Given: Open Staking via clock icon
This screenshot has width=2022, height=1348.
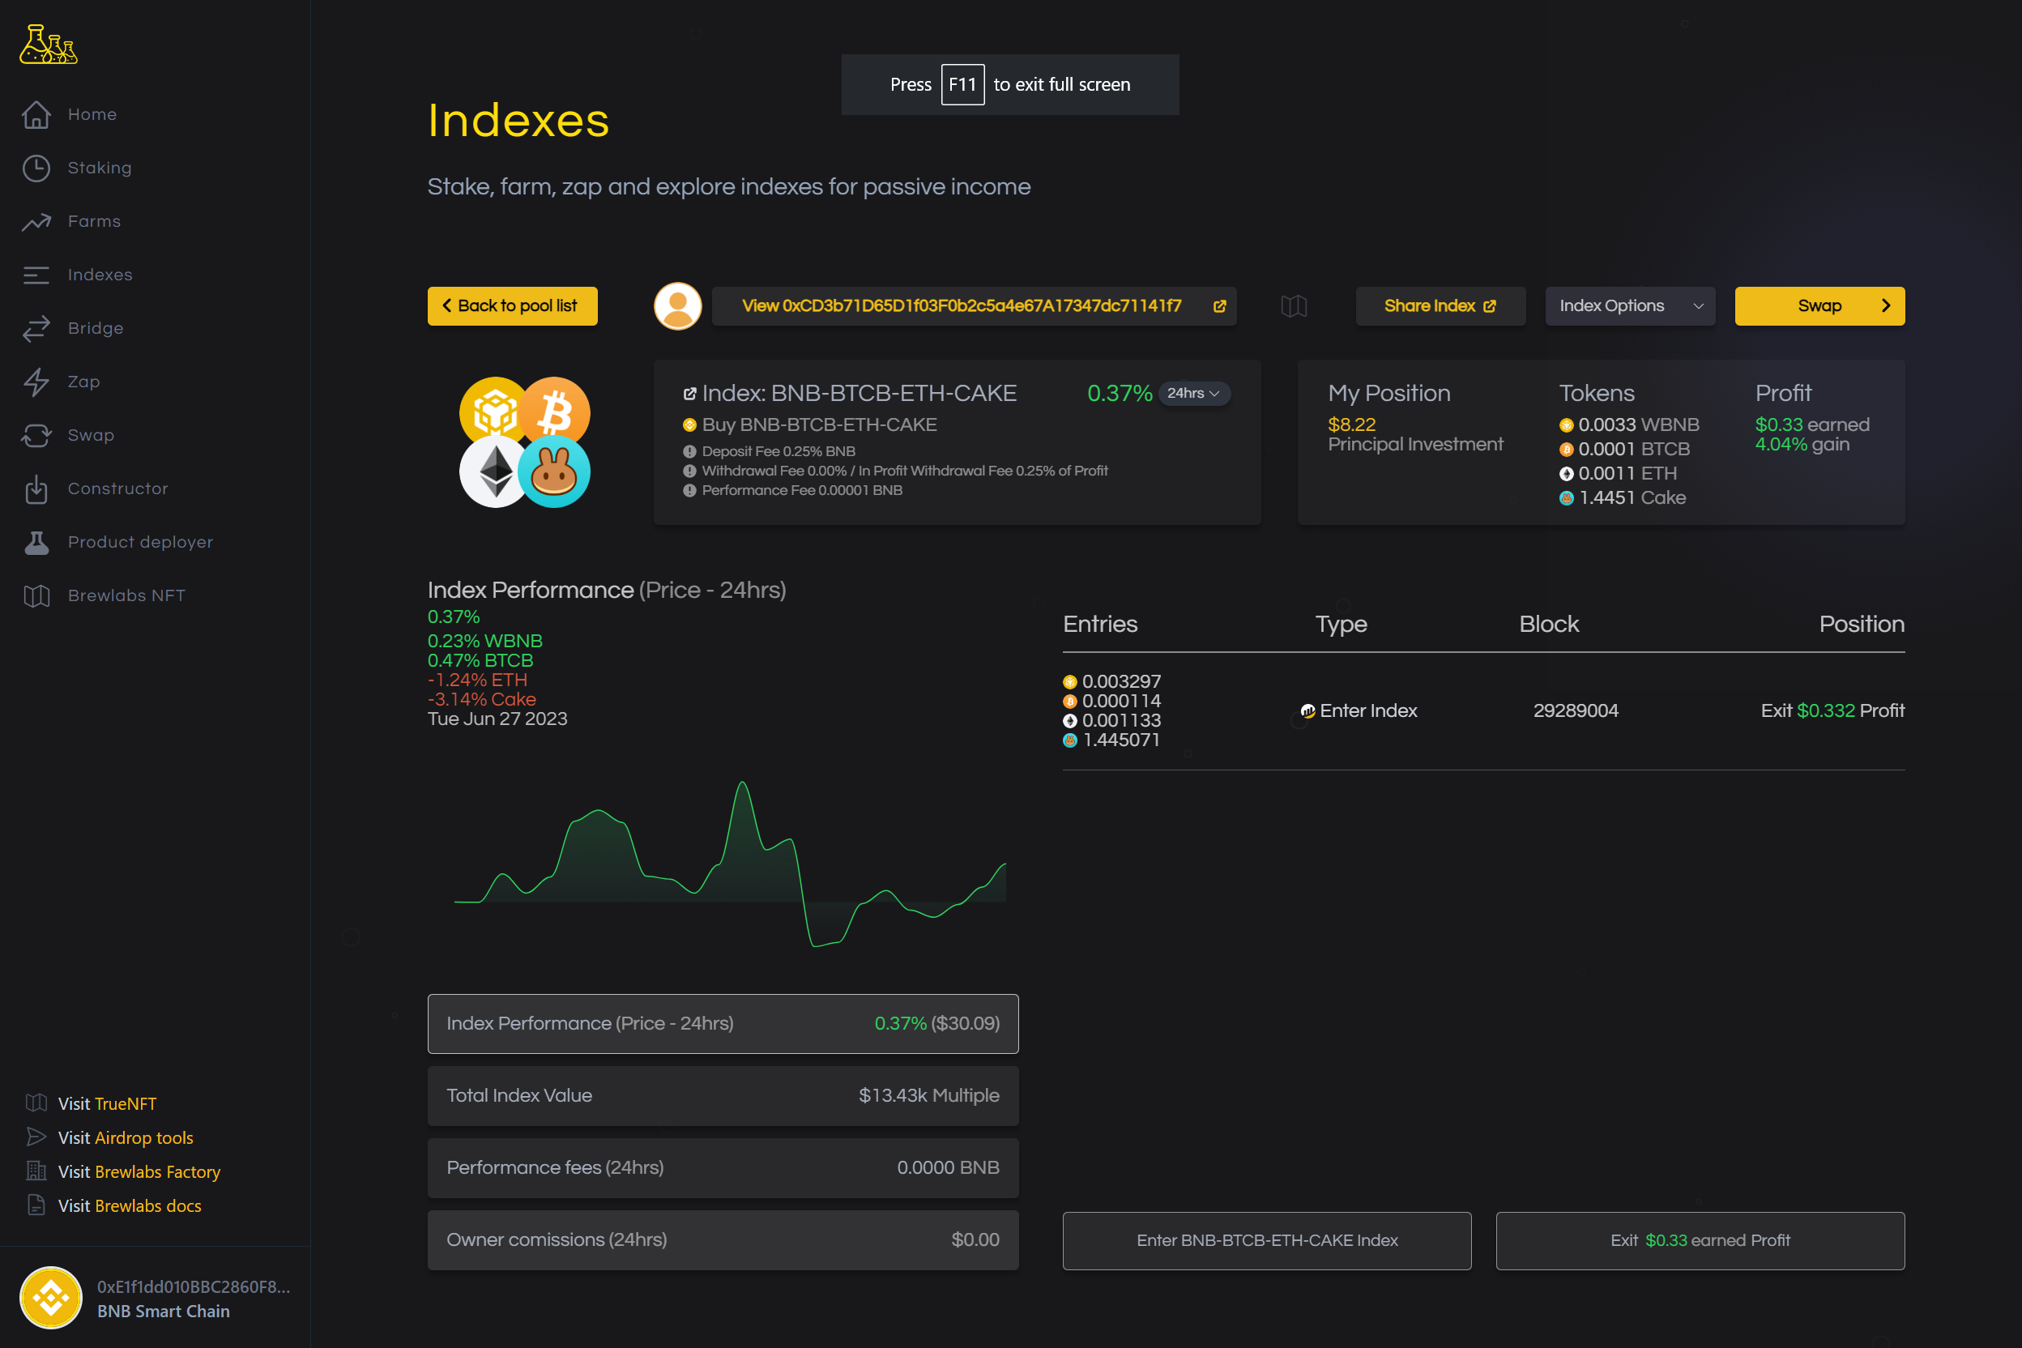Looking at the screenshot, I should point(36,168).
